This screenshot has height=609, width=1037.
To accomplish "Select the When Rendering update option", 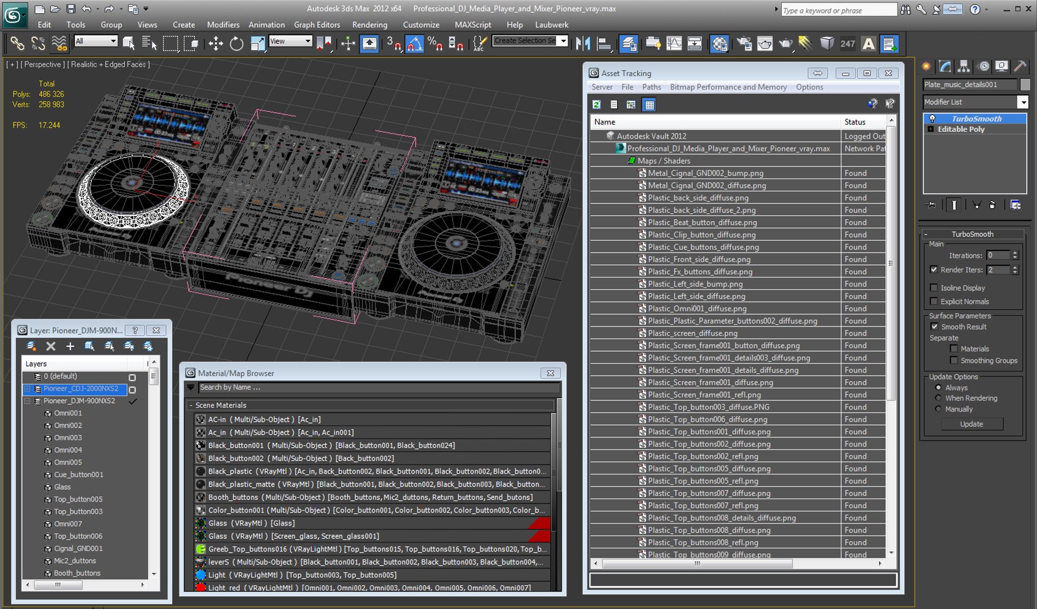I will pos(938,398).
